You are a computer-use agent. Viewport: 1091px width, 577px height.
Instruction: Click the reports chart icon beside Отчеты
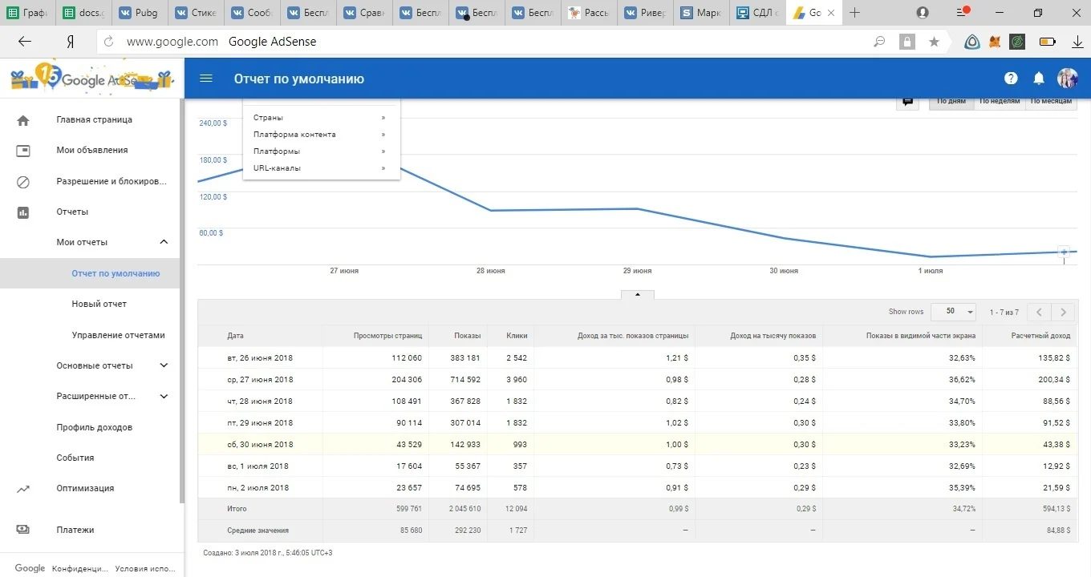coord(23,212)
